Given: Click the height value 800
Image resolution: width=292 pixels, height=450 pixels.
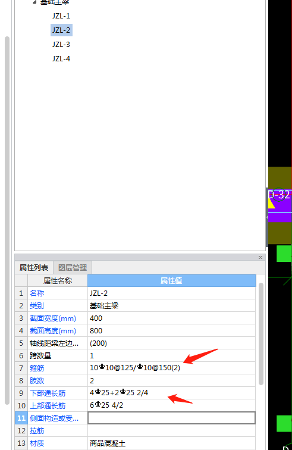Looking at the screenshot, I should [x=171, y=331].
